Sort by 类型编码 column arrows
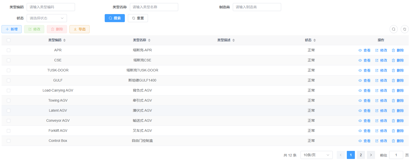411x166 pixels. (64, 40)
